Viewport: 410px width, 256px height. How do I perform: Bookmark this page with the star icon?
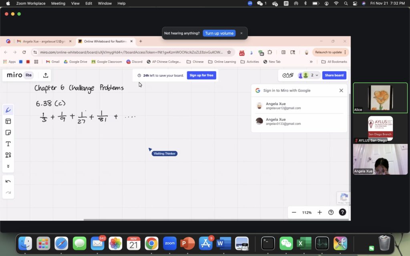click(229, 52)
